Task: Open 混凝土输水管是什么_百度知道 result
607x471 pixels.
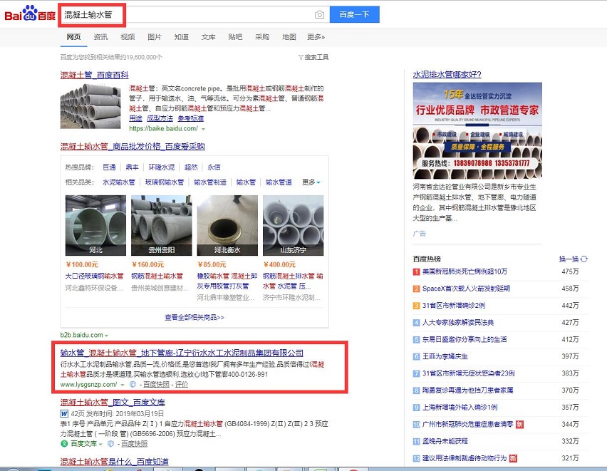Action: tap(115, 462)
